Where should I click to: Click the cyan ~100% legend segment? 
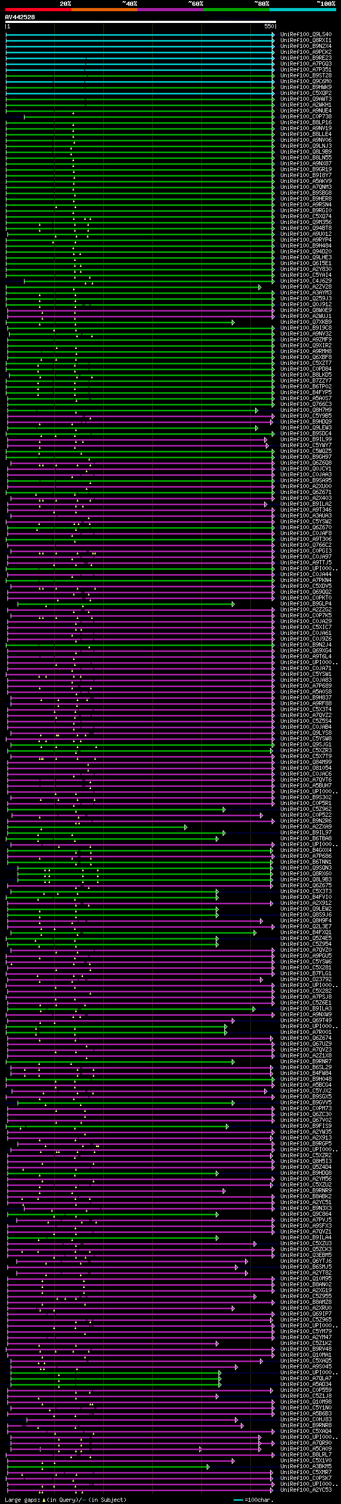tap(303, 10)
